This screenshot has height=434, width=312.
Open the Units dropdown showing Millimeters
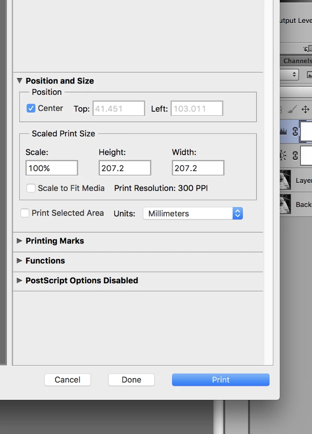coord(193,213)
